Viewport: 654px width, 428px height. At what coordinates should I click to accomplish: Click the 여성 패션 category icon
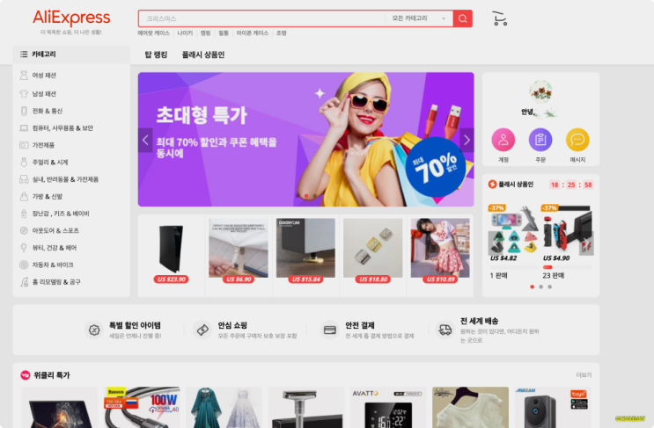tap(24, 76)
